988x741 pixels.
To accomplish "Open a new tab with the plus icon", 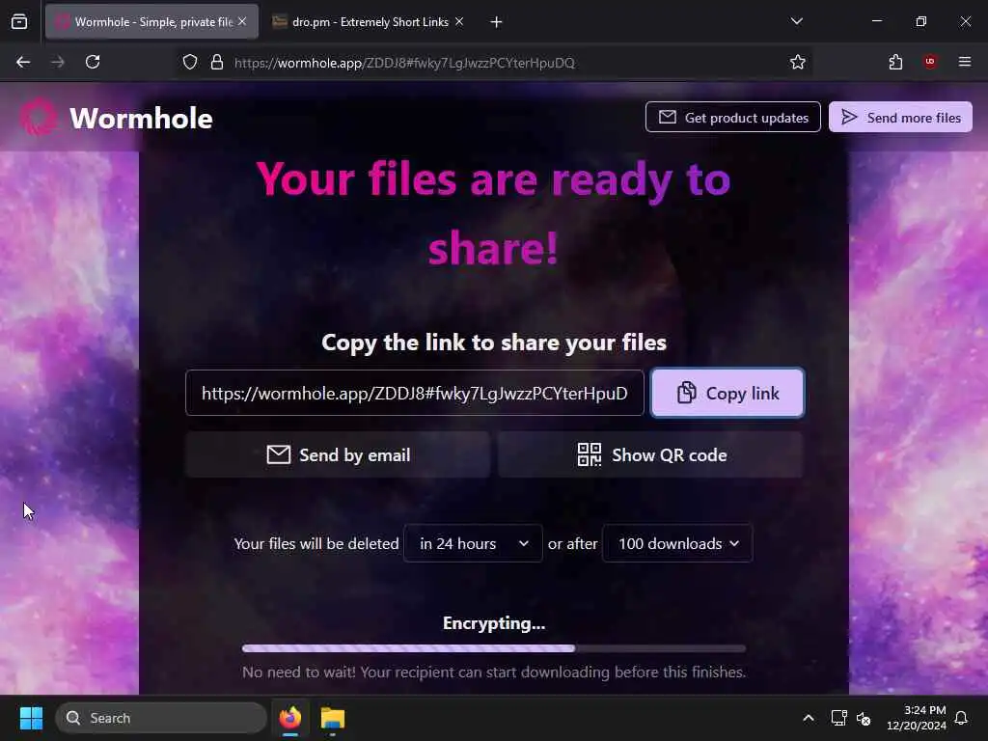I will pos(497,22).
